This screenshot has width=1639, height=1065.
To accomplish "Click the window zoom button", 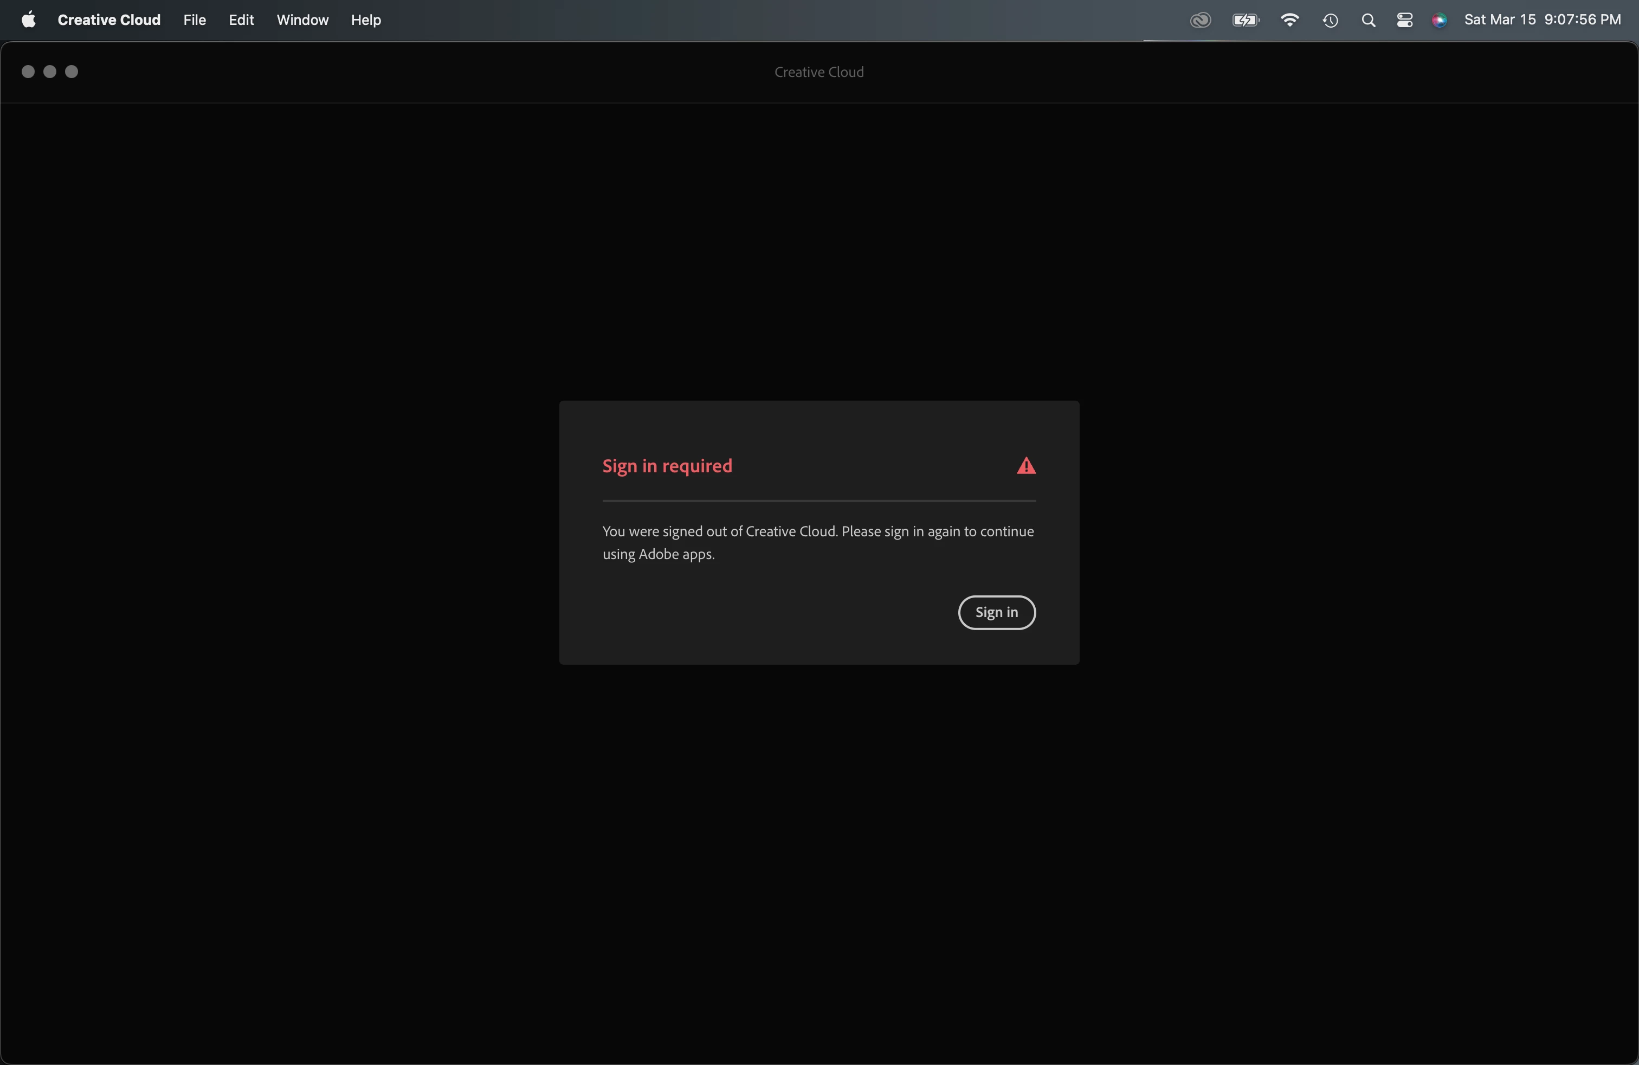I will click(72, 72).
